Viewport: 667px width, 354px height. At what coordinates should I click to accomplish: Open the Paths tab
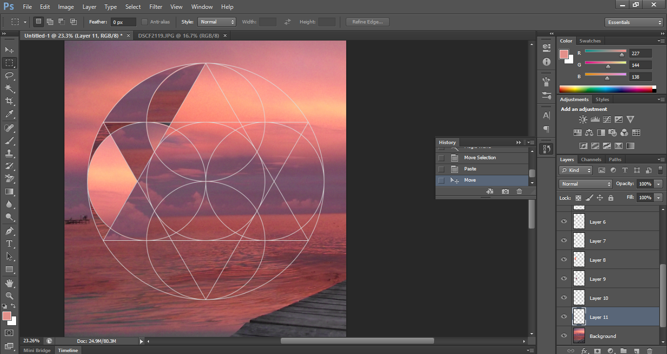615,160
